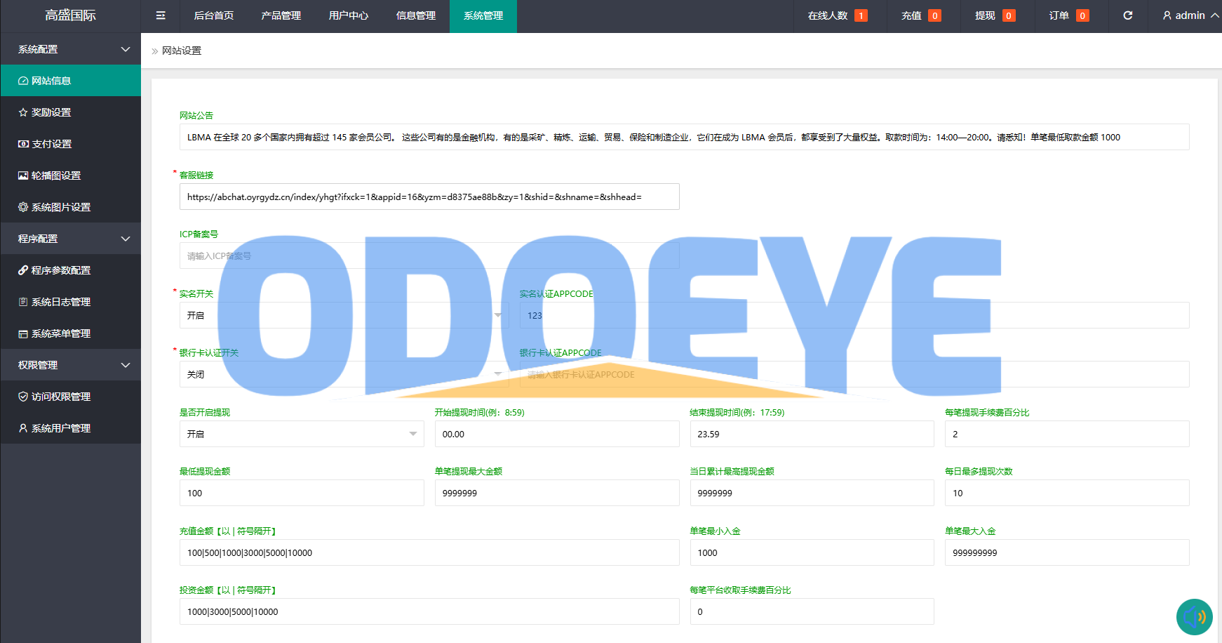Open 奖励设置 with the star icon

pos(51,112)
